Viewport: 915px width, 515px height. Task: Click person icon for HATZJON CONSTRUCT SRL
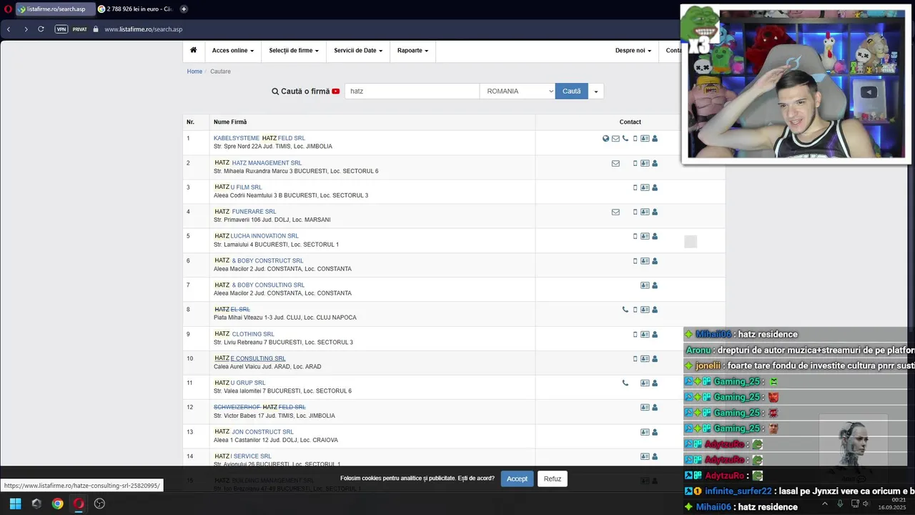tap(655, 432)
